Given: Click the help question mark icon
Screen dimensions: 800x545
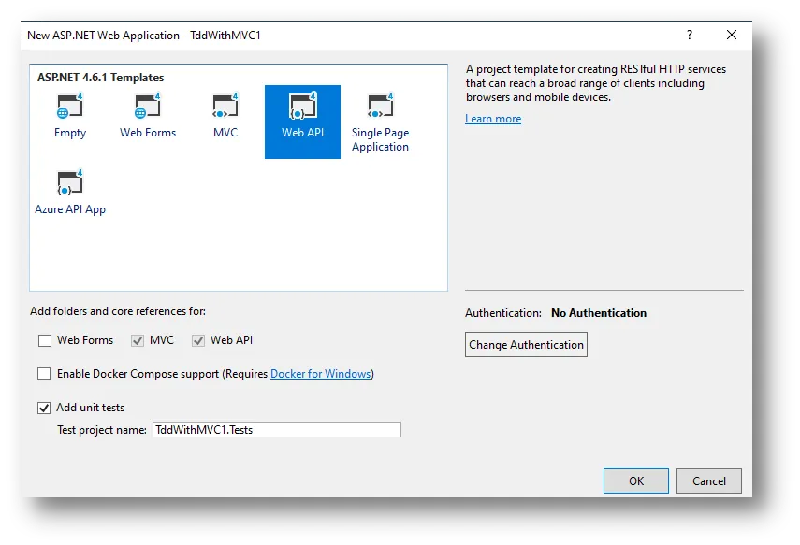Looking at the screenshot, I should tap(690, 35).
